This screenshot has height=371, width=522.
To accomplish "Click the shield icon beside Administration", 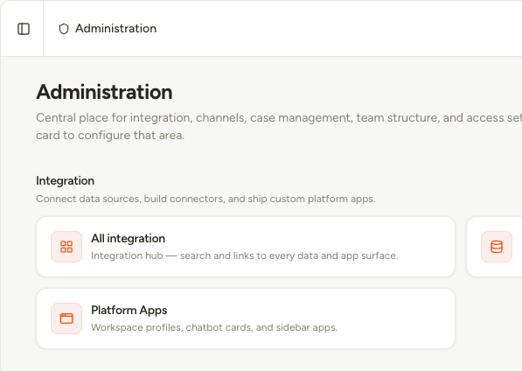I will click(64, 29).
